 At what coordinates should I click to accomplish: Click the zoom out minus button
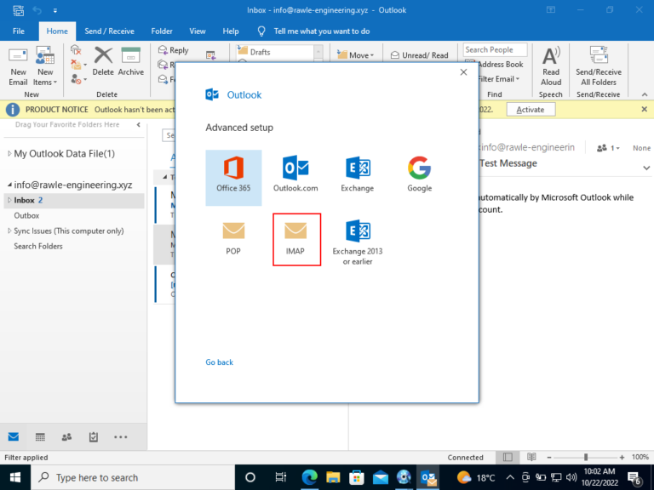point(549,457)
